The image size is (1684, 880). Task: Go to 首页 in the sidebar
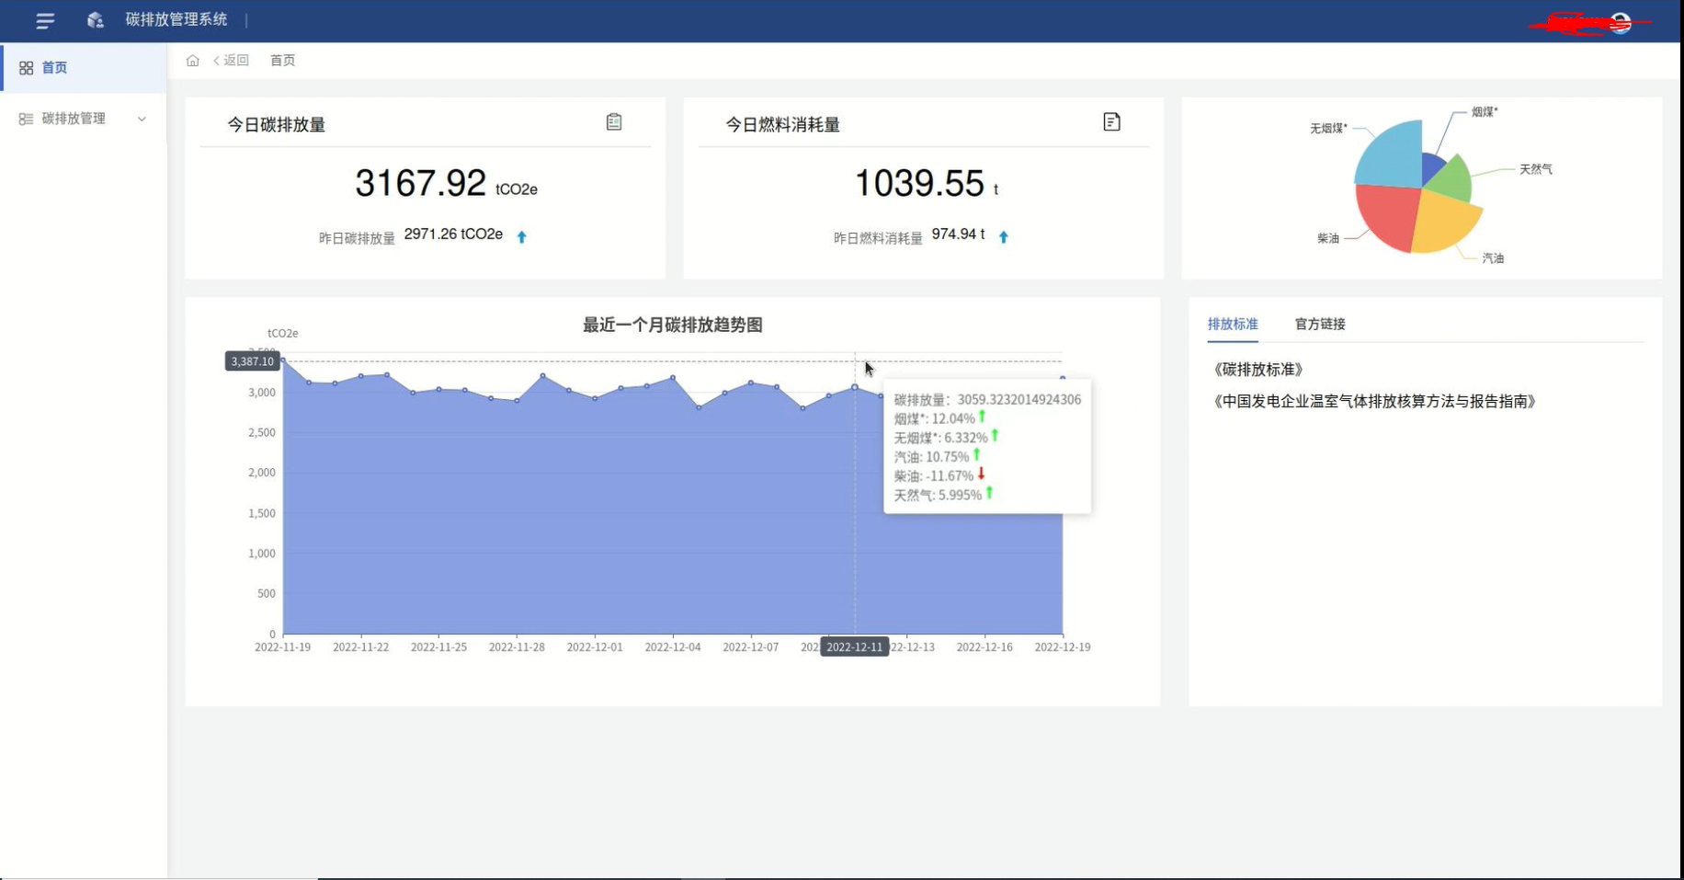(84, 67)
